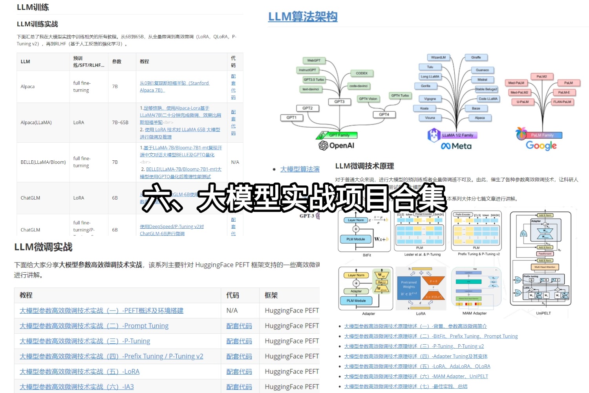Open 微调技术原理综述（七）-最佳实践、总结 link
589x393 pixels.
(x=406, y=386)
